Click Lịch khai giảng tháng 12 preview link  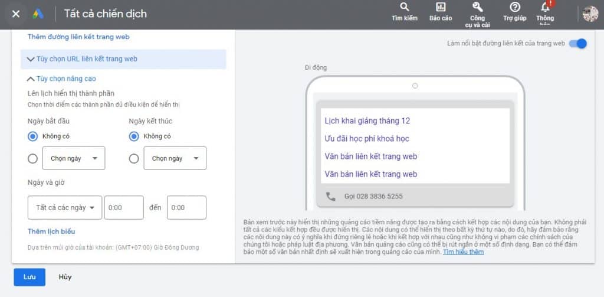(367, 120)
